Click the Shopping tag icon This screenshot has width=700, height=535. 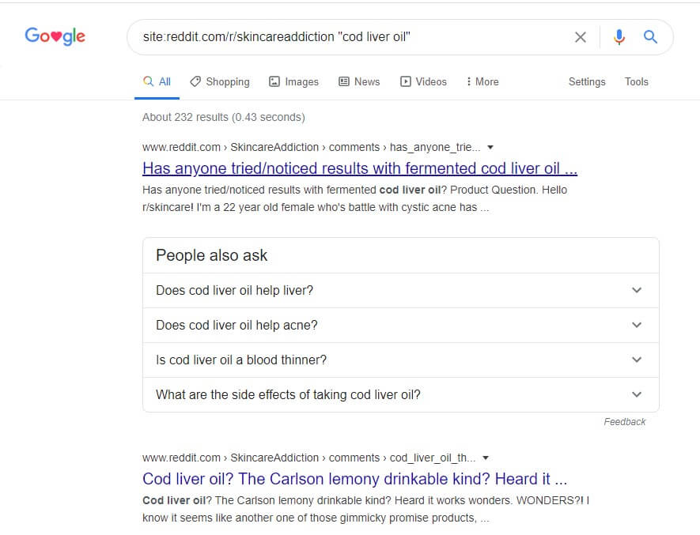195,81
